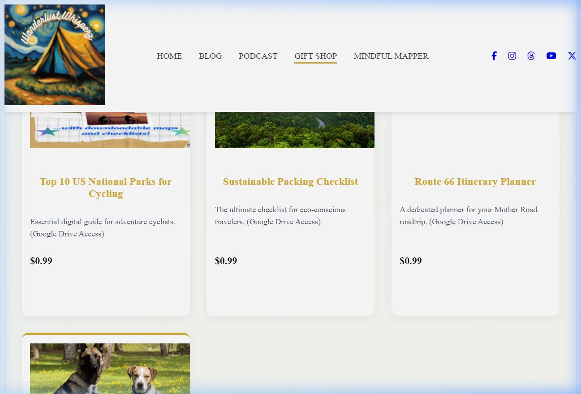Click the $0.99 price on Route 66 planner
The width and height of the screenshot is (581, 394).
pyautogui.click(x=410, y=261)
